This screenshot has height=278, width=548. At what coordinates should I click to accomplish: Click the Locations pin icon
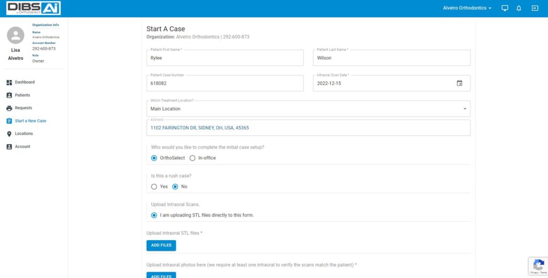coord(9,134)
